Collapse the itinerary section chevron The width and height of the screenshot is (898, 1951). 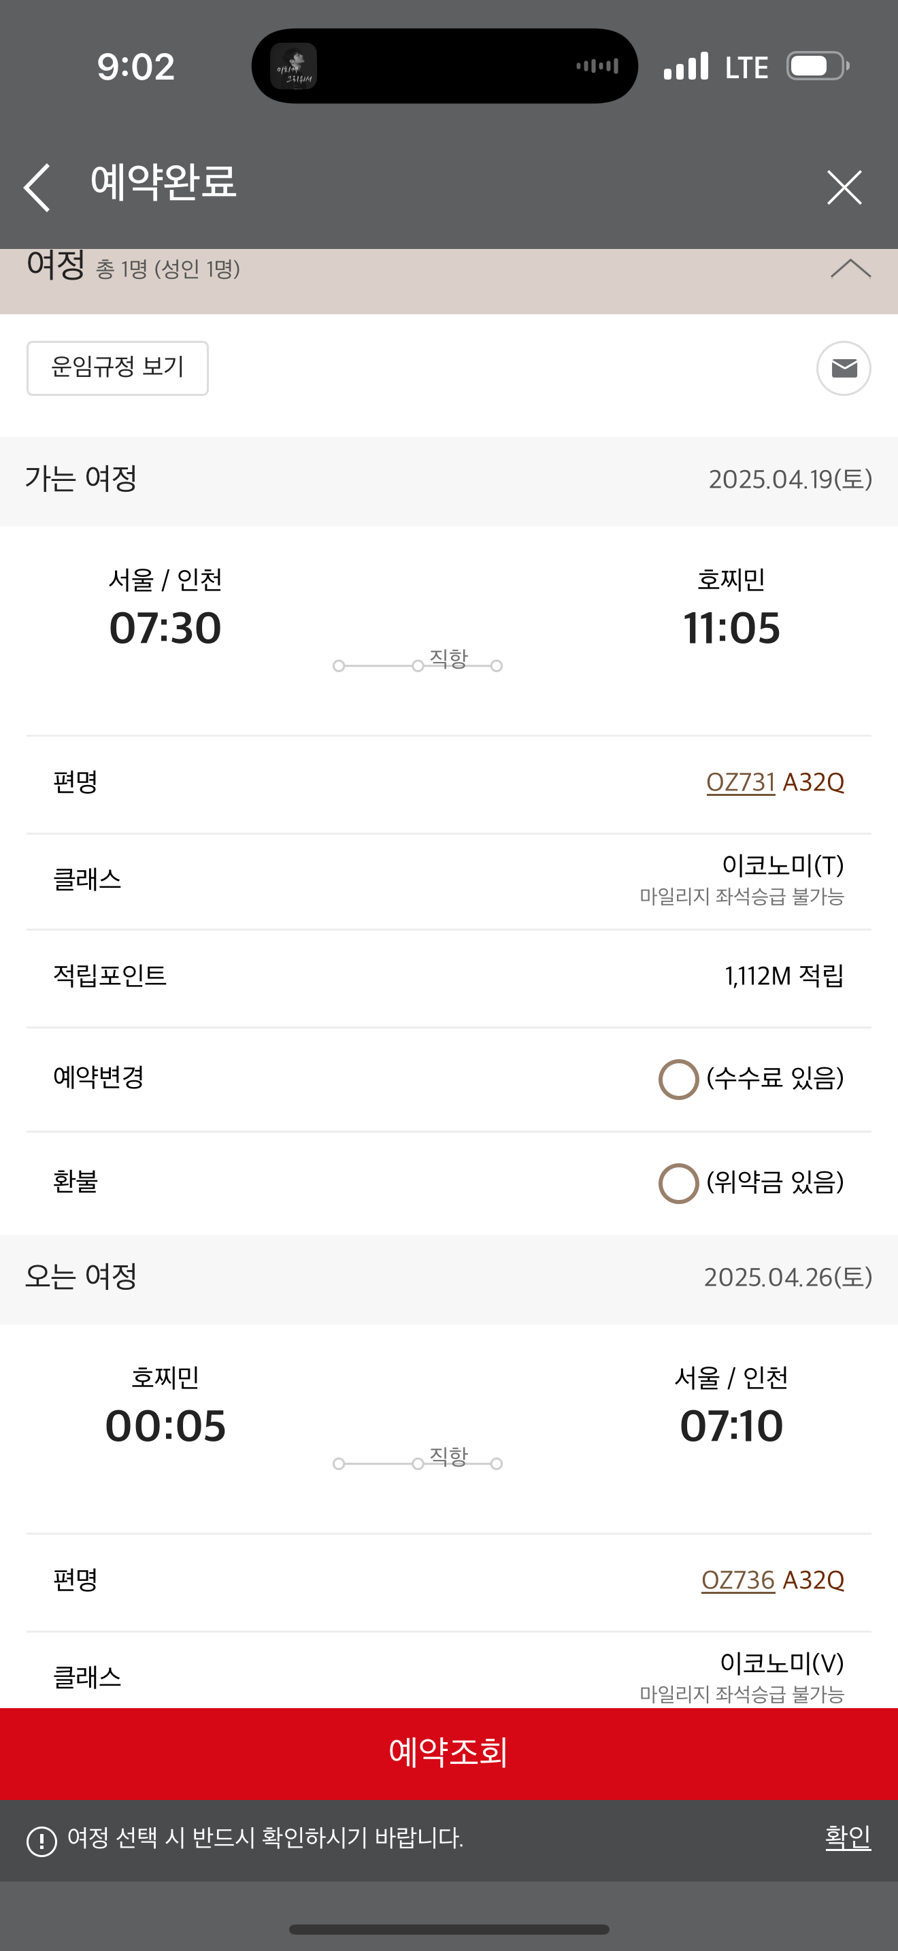[x=850, y=269]
